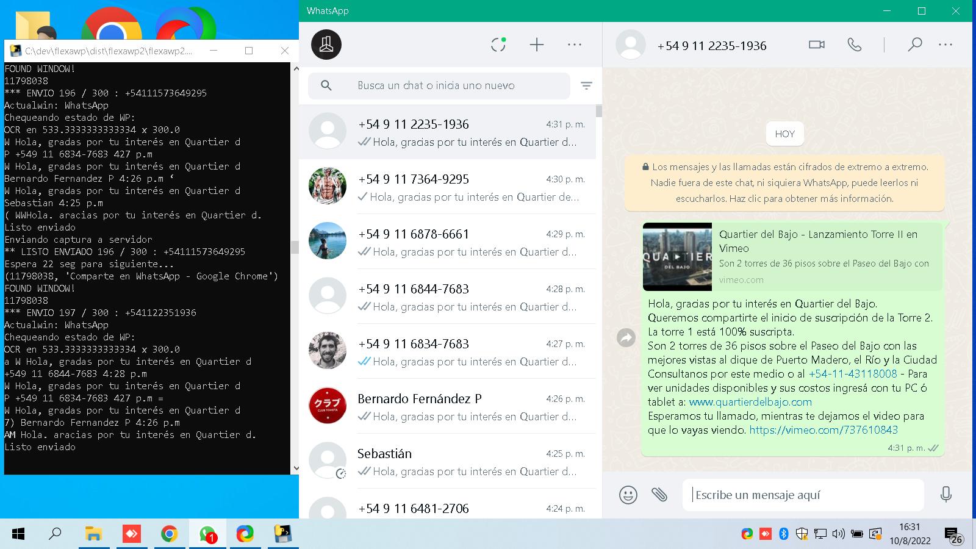Screen dimensions: 976x549
Task: Open your WhatsApp profile avatar
Action: click(326, 45)
